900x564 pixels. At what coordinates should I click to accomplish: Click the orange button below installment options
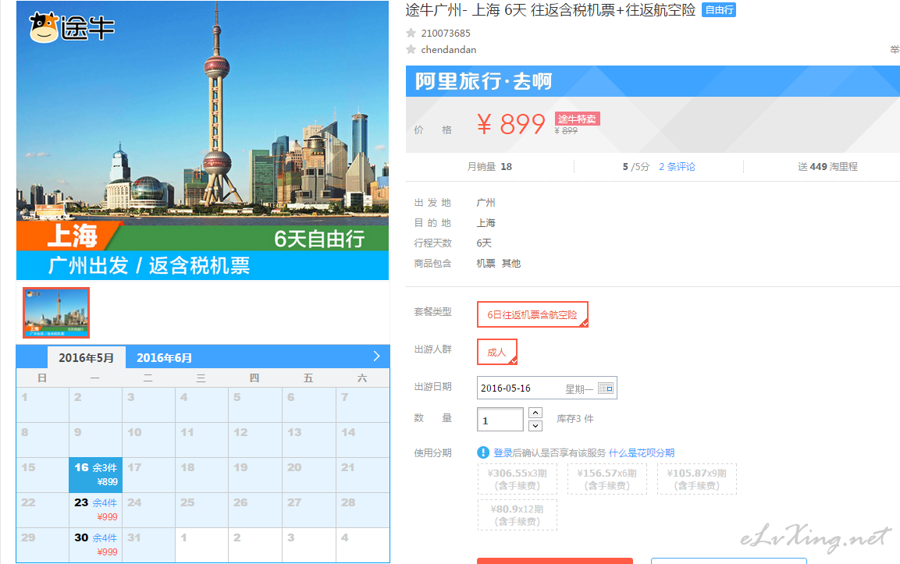click(x=555, y=561)
